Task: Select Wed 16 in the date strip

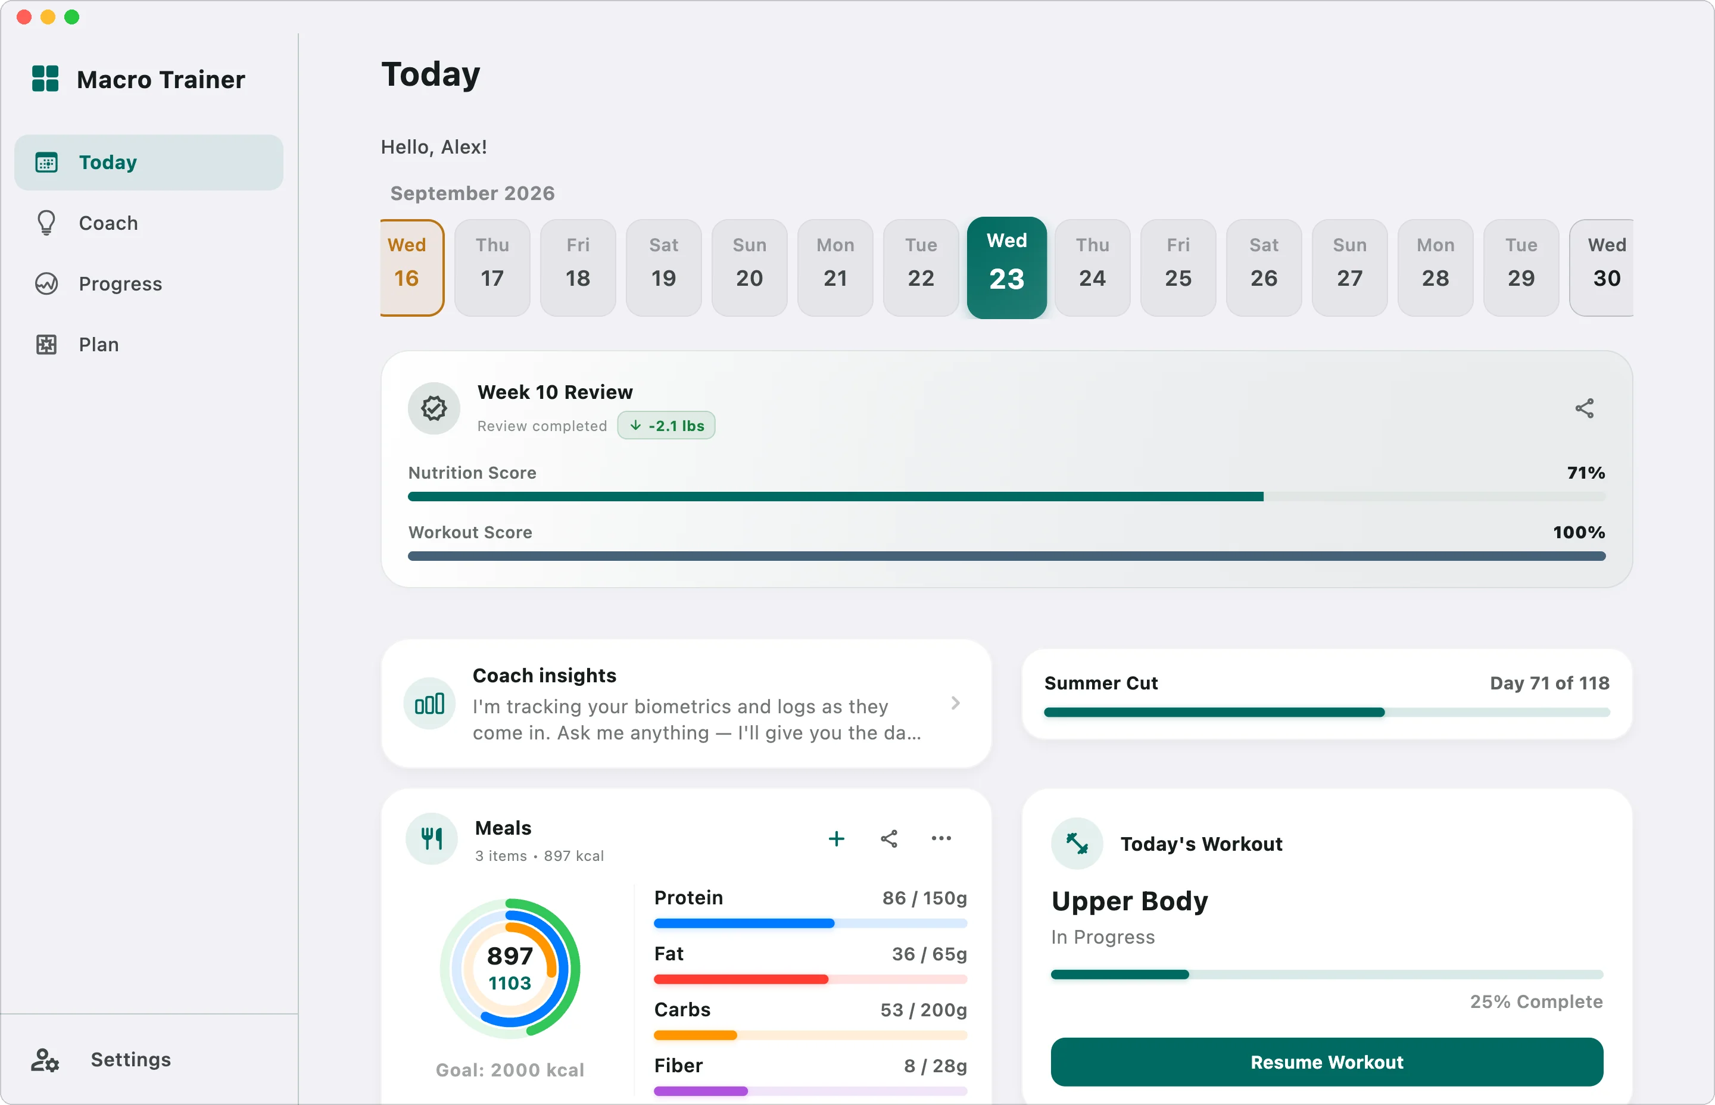Action: tap(412, 268)
